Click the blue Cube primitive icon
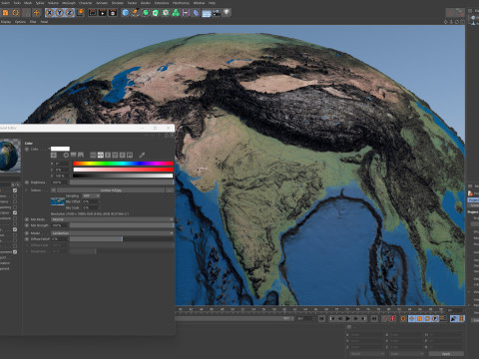 [125, 13]
